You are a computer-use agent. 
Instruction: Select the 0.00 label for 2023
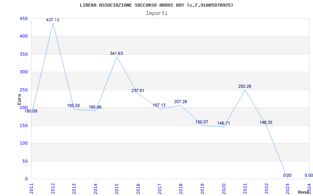[x=287, y=175]
